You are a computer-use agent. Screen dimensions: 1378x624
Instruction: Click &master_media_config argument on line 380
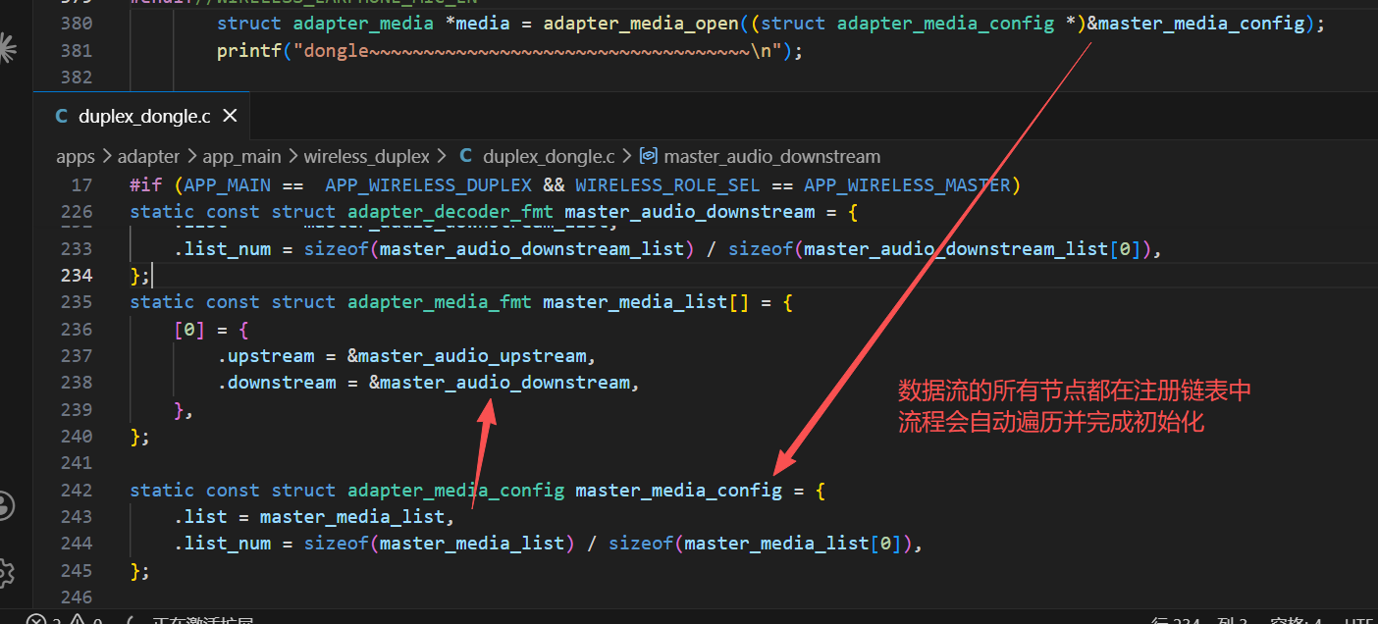1195,24
